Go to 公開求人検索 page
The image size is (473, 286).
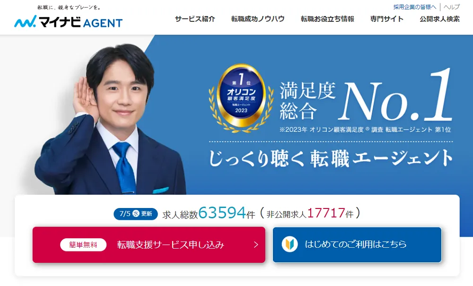[439, 19]
